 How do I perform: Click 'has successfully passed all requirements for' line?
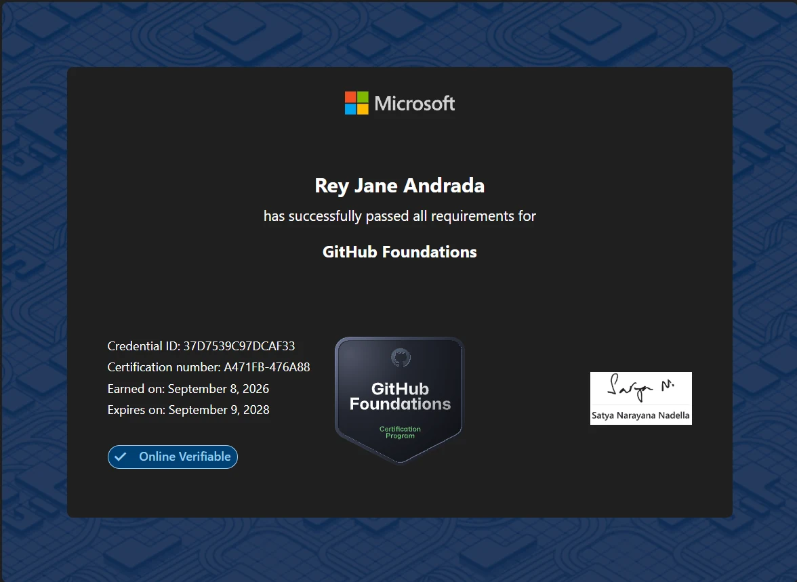[400, 216]
